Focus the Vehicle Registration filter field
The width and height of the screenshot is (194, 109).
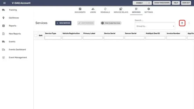coord(72,38)
